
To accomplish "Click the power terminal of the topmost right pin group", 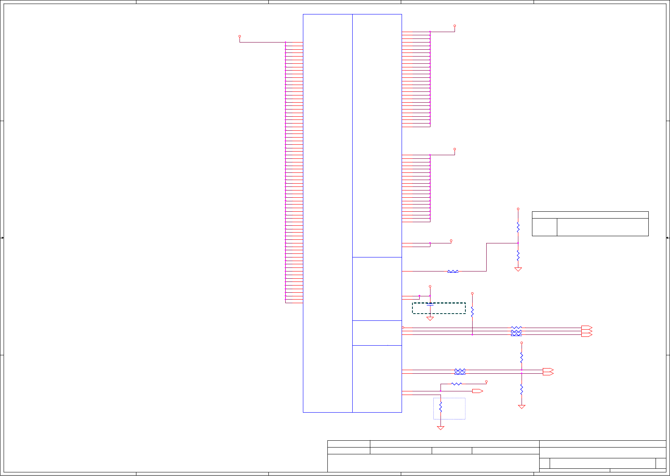I will tap(455, 26).
